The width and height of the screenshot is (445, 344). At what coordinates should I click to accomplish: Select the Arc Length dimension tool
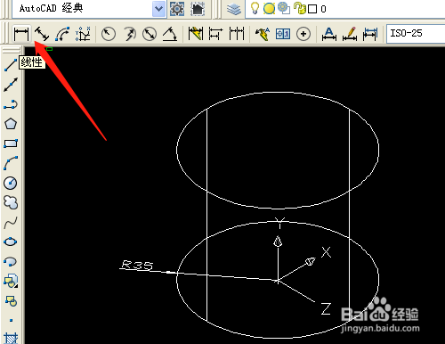click(x=62, y=34)
